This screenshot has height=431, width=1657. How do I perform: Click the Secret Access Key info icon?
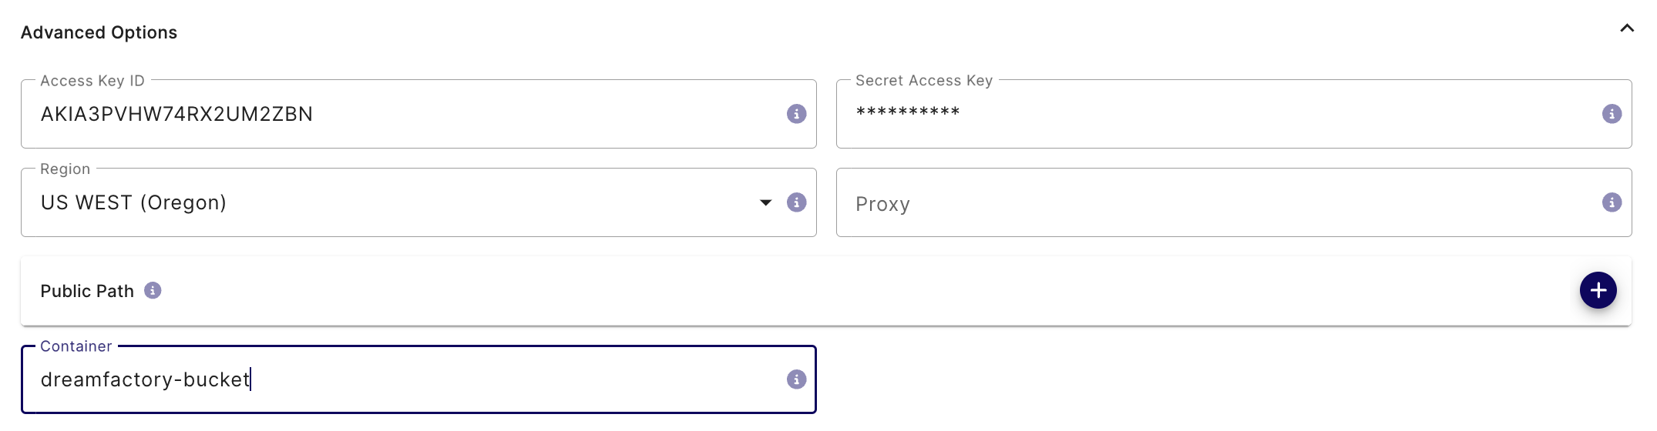click(x=1612, y=114)
